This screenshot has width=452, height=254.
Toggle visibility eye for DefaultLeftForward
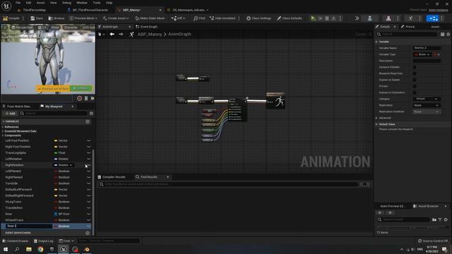[88, 190]
